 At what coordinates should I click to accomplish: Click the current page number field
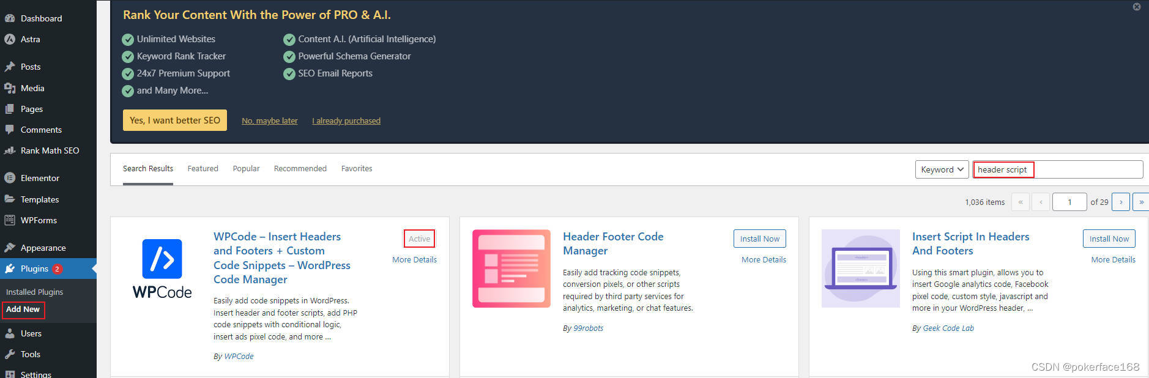click(x=1069, y=202)
